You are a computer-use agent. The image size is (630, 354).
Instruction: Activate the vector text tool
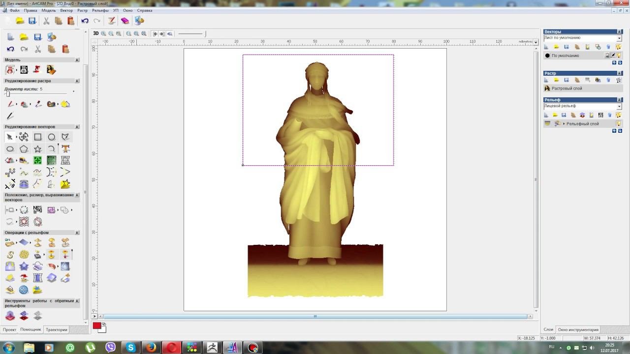(65, 149)
